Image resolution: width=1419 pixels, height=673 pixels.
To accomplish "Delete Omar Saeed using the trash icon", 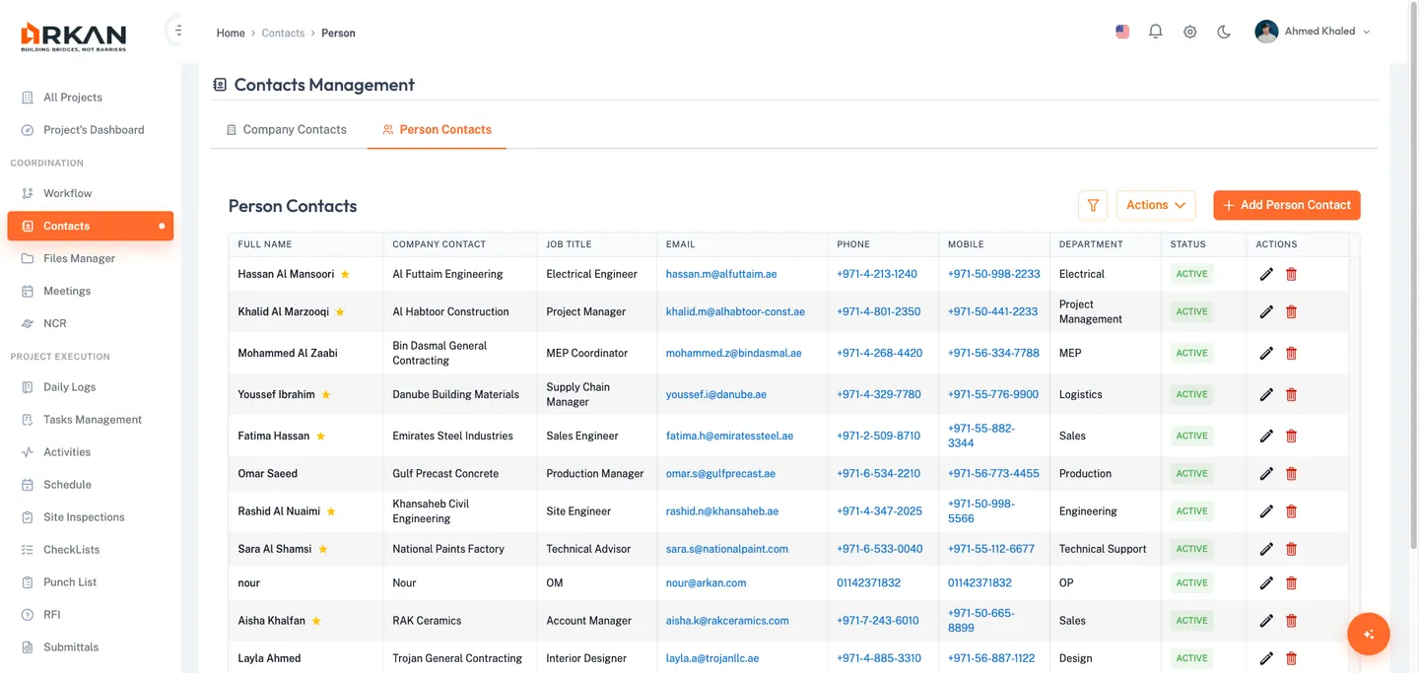I will click(x=1291, y=473).
